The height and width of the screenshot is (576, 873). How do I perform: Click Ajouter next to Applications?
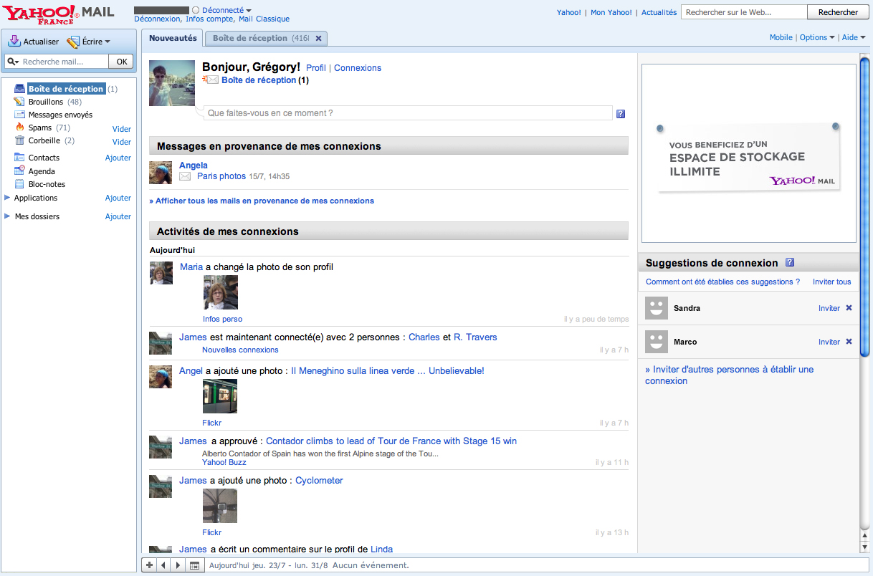(118, 198)
